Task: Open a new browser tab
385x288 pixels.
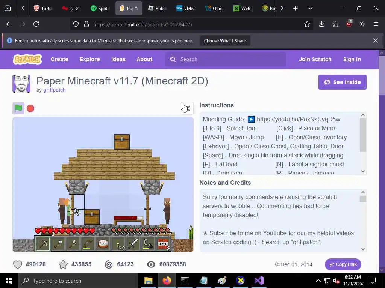Action: coord(296,9)
